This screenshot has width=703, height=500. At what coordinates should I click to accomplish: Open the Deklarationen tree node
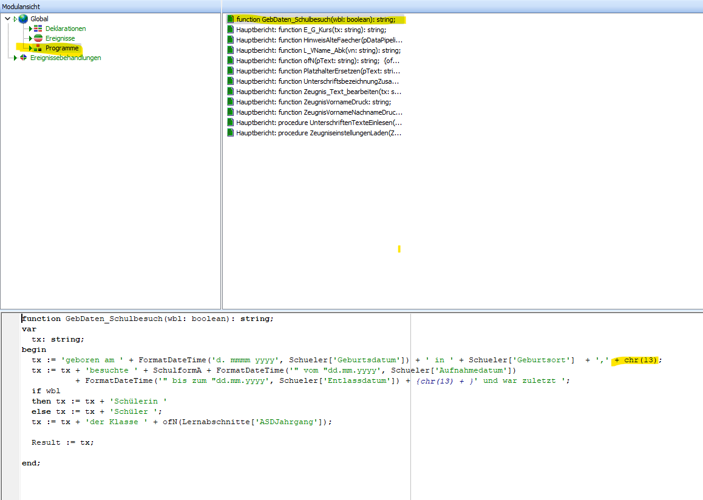[66, 29]
